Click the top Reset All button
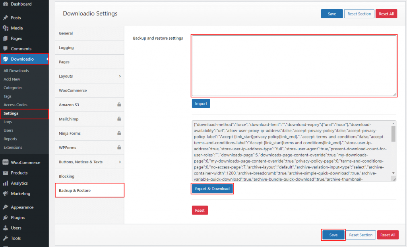407x247 pixels. (386, 14)
